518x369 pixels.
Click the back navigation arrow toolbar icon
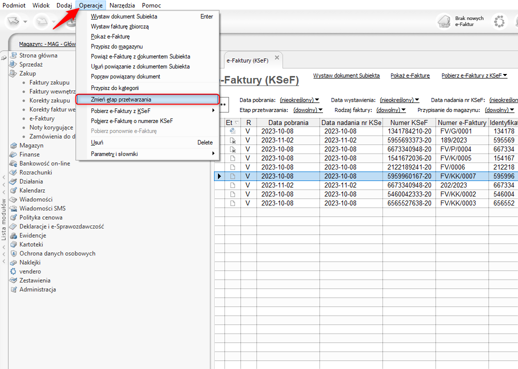pyautogui.click(x=13, y=21)
